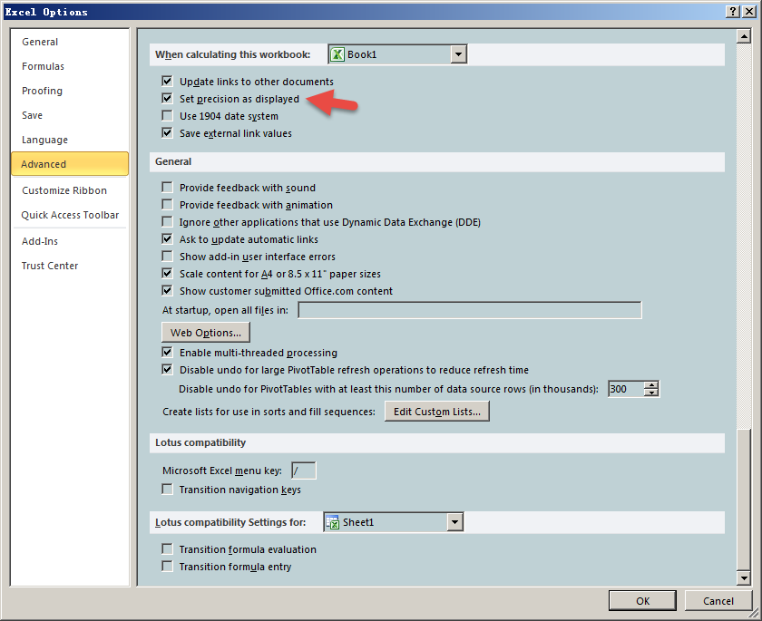The width and height of the screenshot is (762, 621).
Task: Enable Transition navigation keys
Action: point(167,490)
